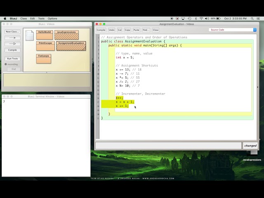Screen dimensions: 264x198
Task: Click the Find... toolbar button
Action: [x=146, y=30]
